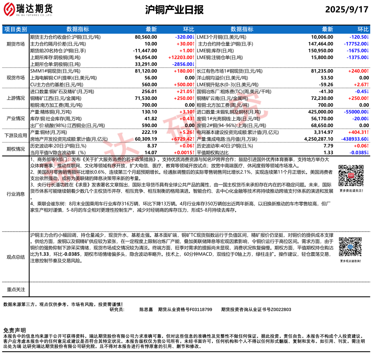Image resolution: width=372 pixels, height=354 pixels.
Task: Select the 下游及应用 category cell
Action: coord(16,135)
